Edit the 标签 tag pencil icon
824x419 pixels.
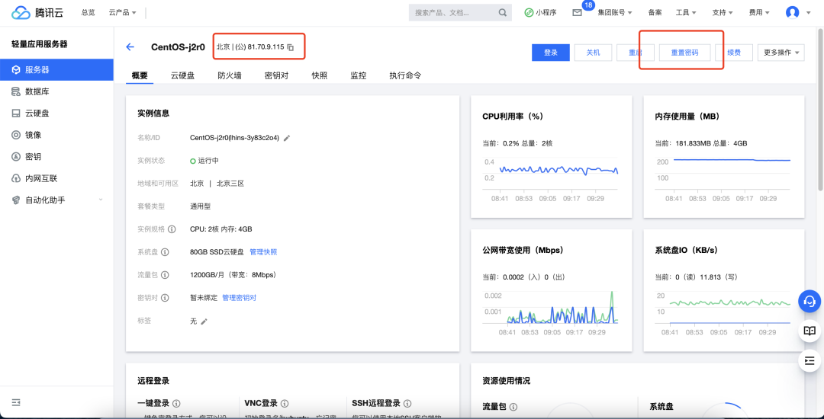[x=204, y=321]
